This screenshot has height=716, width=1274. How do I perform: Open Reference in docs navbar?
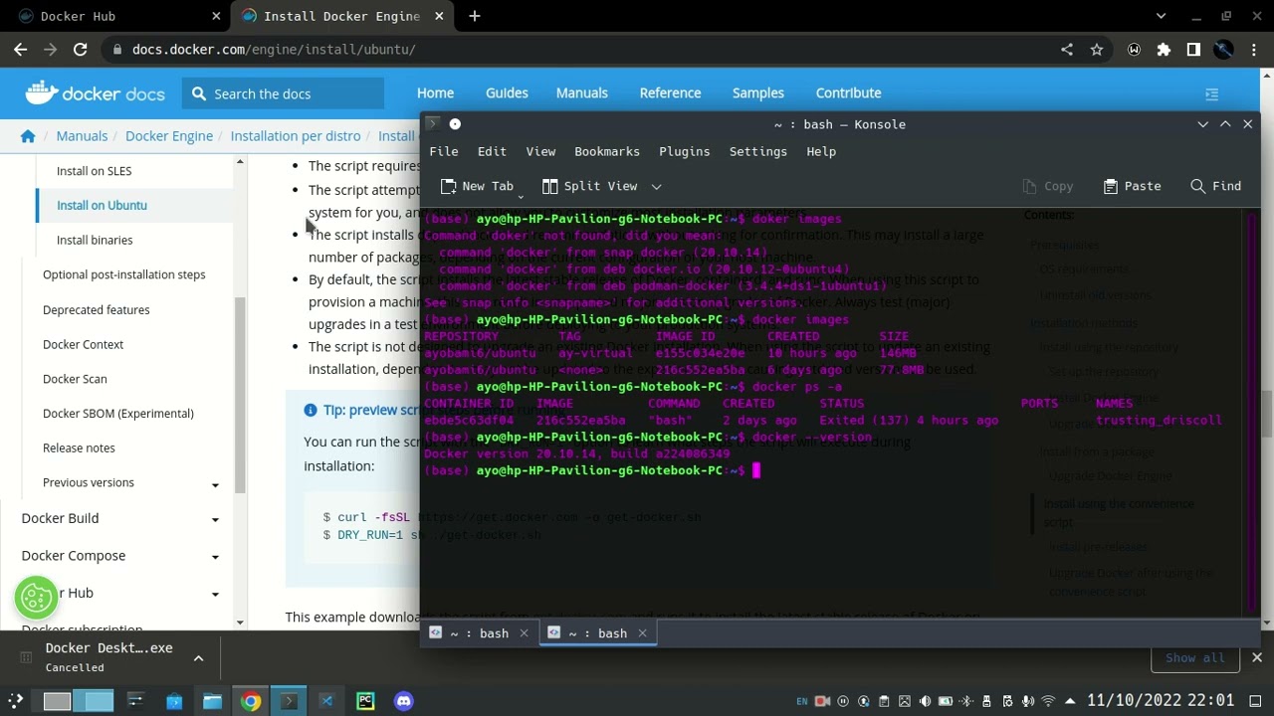coord(670,92)
